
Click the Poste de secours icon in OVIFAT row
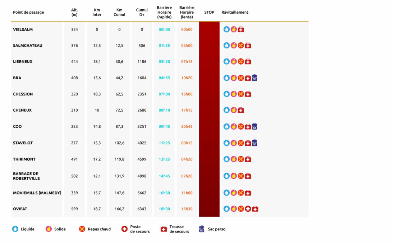[x=248, y=209]
